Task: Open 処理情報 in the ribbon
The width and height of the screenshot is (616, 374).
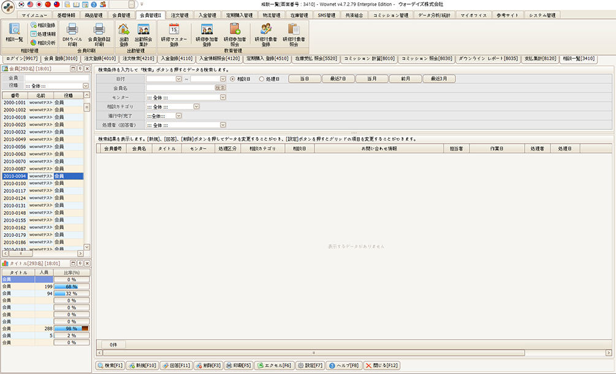Action: pos(44,34)
